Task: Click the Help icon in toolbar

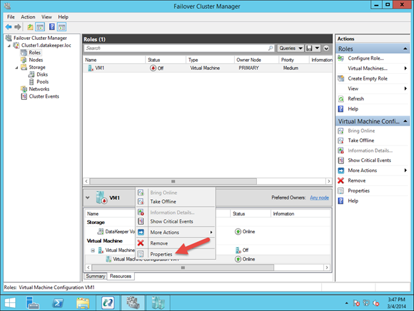Action: click(x=50, y=27)
